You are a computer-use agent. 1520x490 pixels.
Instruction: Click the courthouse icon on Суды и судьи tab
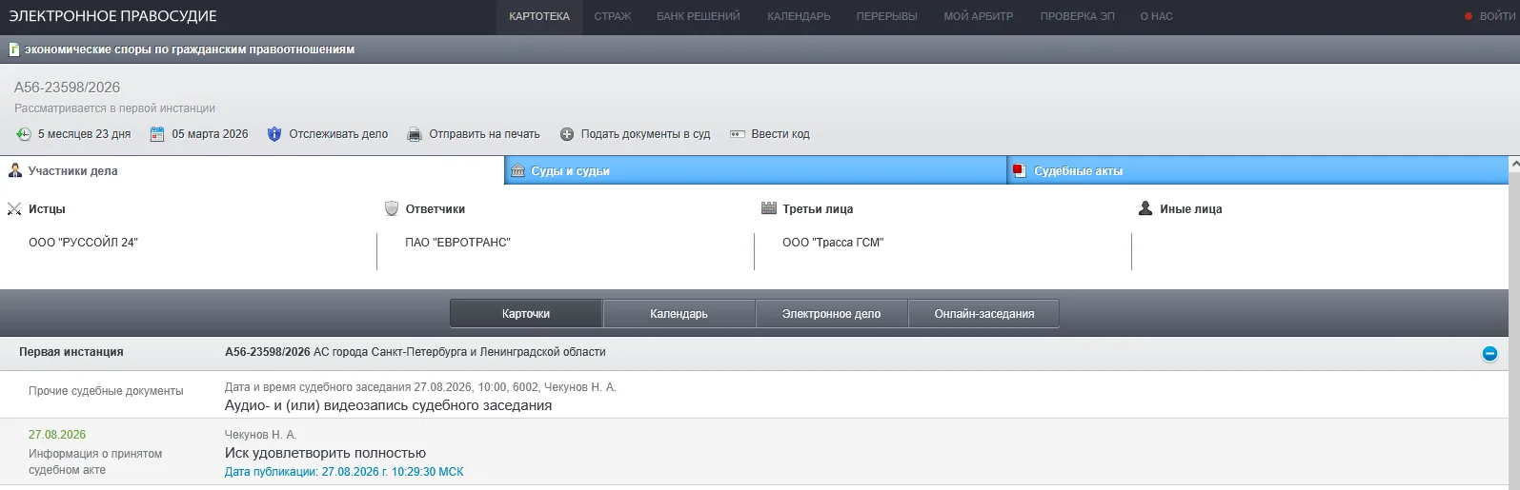[517, 170]
